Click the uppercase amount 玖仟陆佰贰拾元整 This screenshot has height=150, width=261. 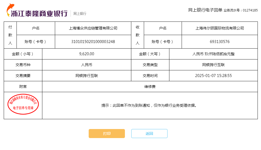point(213,54)
